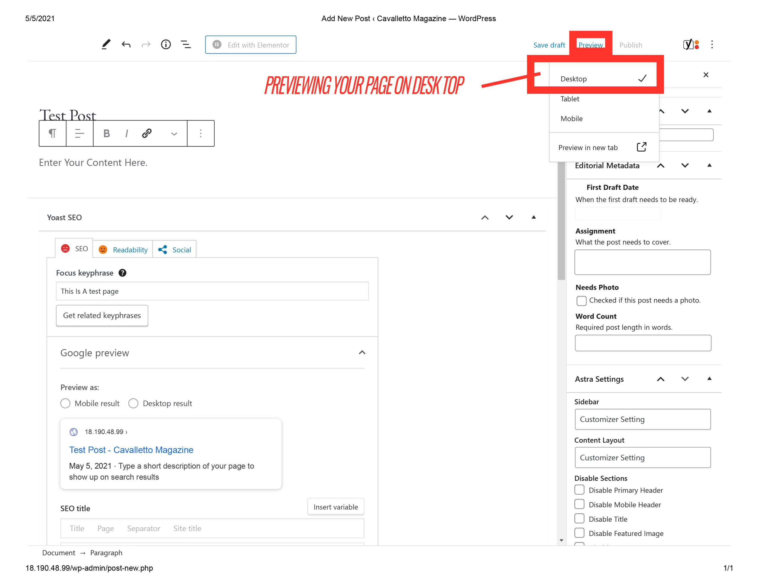Open the Sidebar Customizer Setting dropdown
The width and height of the screenshot is (759, 587).
pos(642,419)
